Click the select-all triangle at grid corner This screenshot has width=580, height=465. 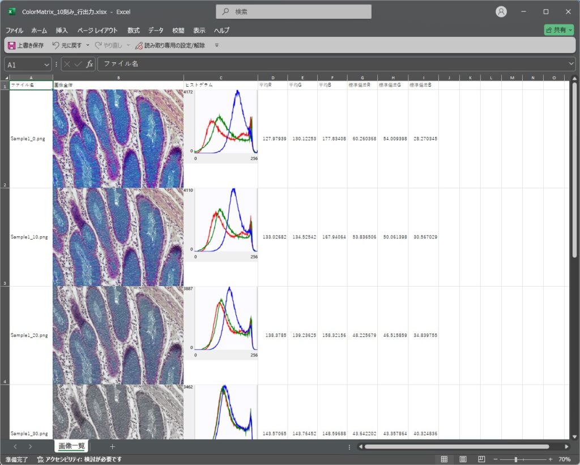pos(6,78)
